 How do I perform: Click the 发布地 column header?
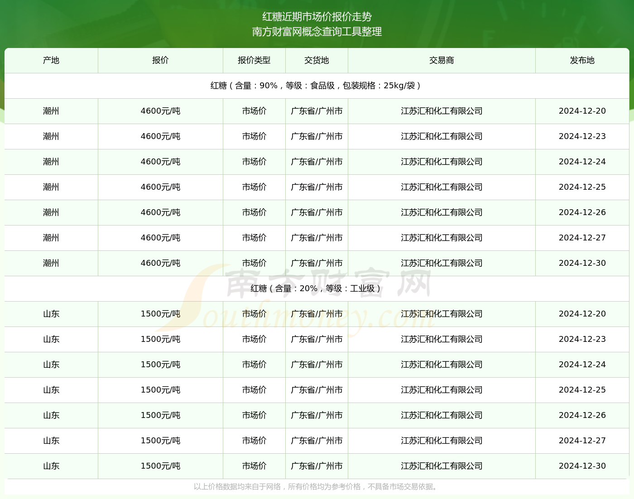pos(582,60)
